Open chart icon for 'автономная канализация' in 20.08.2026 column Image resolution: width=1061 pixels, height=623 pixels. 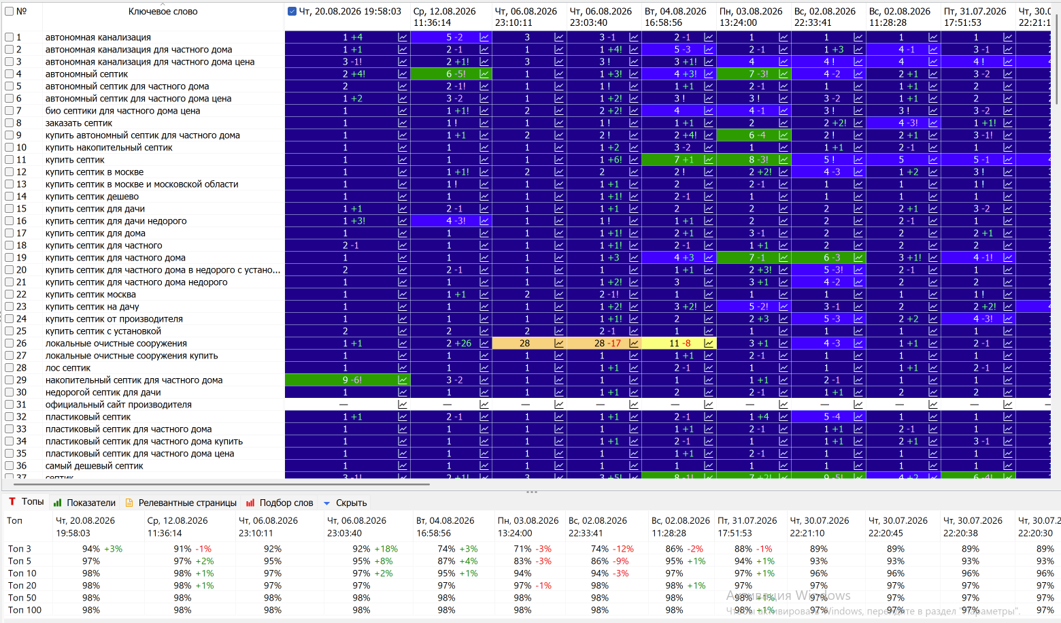click(403, 37)
